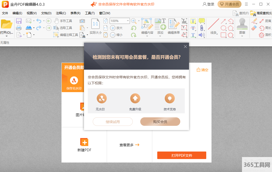Screen dimensions: 272x172
Task: Expand the 图章 stamp dropdown
Action: (242, 36)
